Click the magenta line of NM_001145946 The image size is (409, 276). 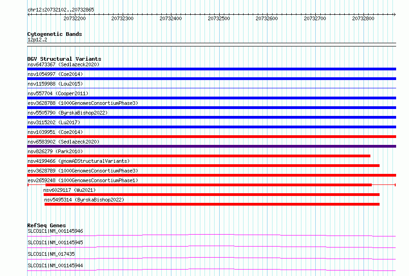211,235
